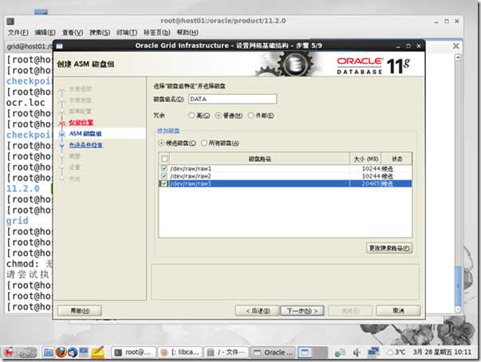Image resolution: width=481 pixels, height=362 pixels.
Task: Click the Oracle installer title bar icon
Action: (59, 46)
